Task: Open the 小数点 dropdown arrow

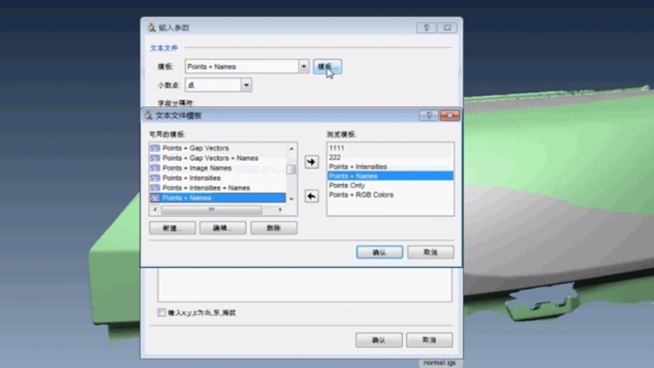Action: click(x=246, y=85)
